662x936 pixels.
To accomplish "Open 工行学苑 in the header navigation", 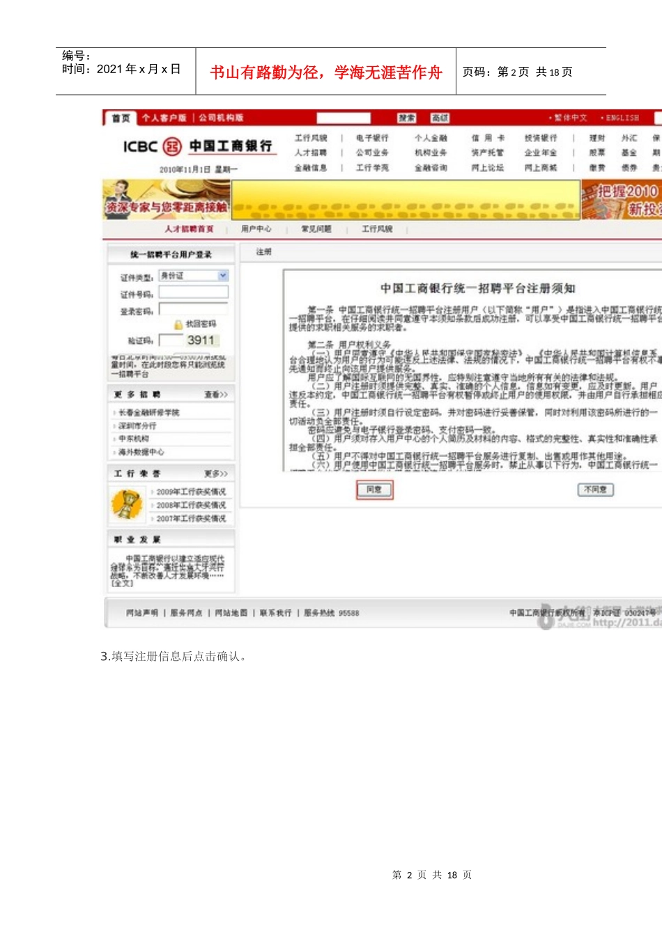I will pos(372,168).
